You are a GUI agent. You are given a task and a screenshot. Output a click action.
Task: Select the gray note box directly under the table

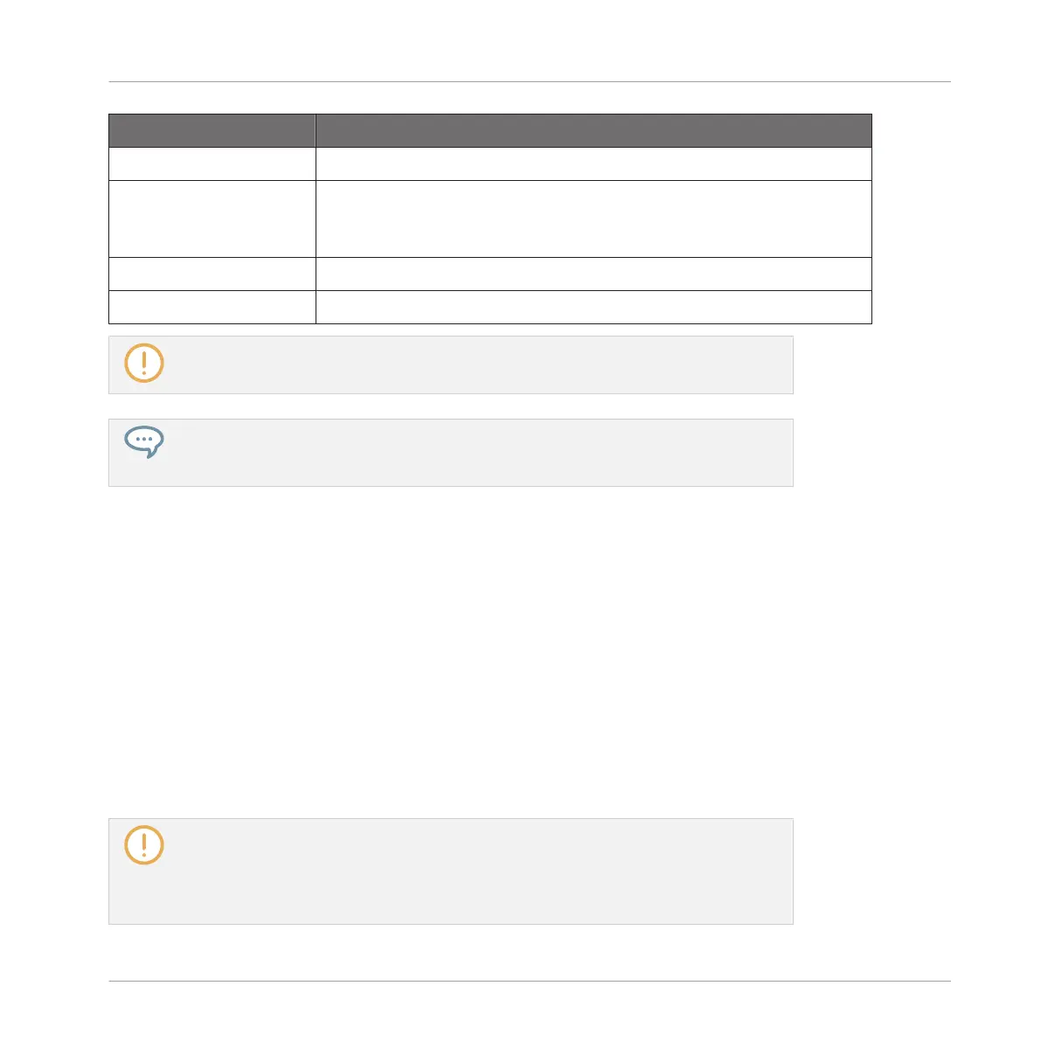(451, 365)
